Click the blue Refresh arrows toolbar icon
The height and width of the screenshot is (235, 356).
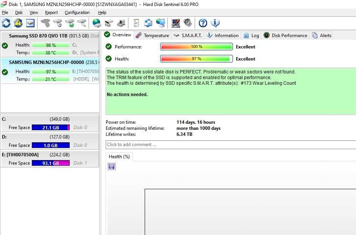(x=6, y=23)
